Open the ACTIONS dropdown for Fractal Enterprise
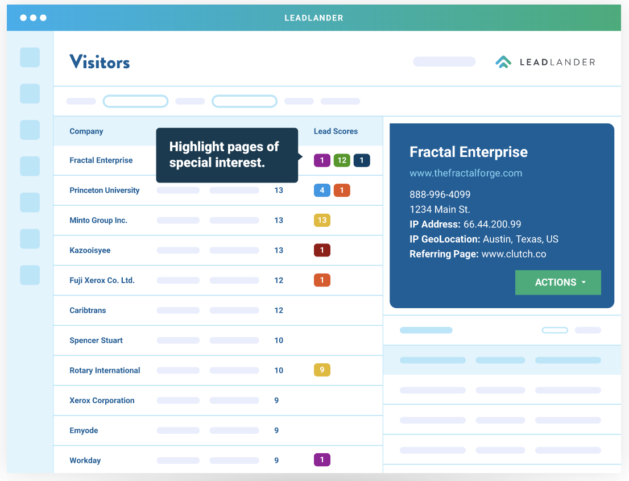The height and width of the screenshot is (481, 629). (x=558, y=283)
